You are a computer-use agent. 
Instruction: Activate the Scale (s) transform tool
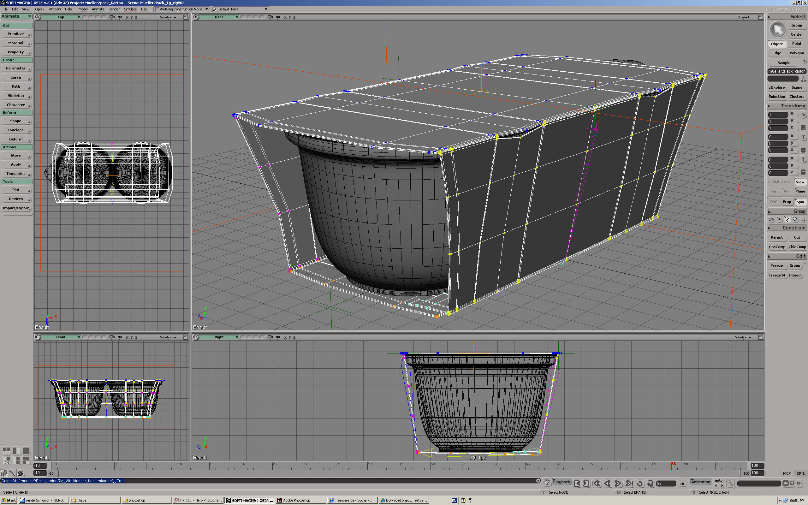pyautogui.click(x=803, y=115)
